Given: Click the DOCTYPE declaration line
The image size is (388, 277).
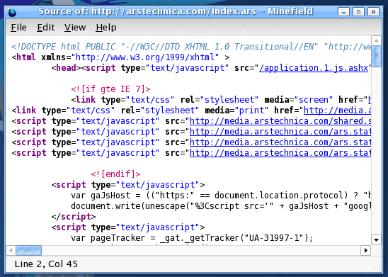Looking at the screenshot, I should coord(191,47).
